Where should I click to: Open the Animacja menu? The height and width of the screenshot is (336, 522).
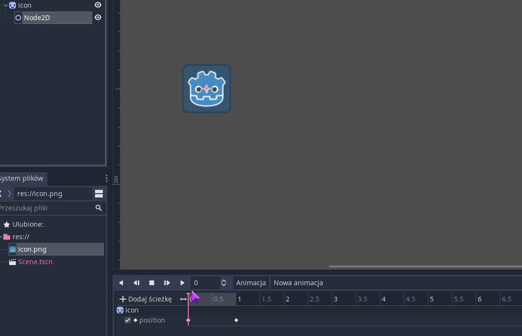click(251, 283)
